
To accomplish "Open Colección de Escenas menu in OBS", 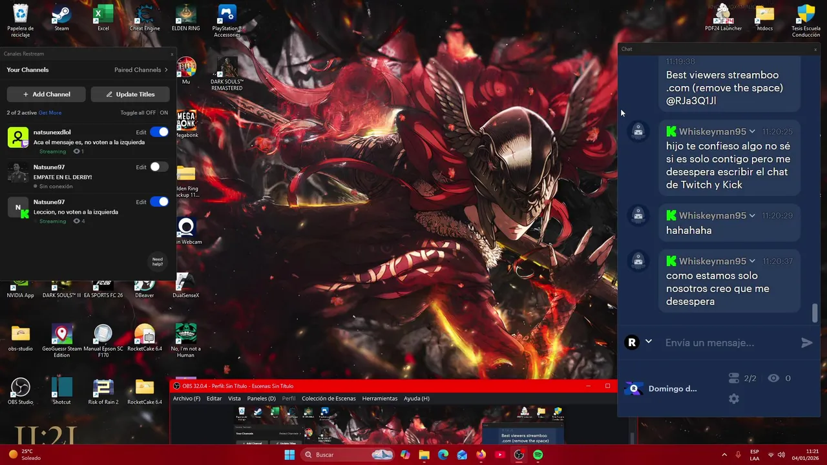I will pyautogui.click(x=328, y=398).
